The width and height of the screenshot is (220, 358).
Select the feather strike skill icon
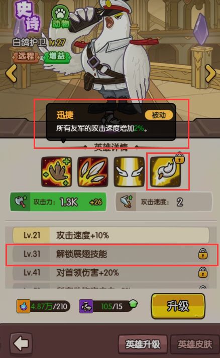pos(93,171)
